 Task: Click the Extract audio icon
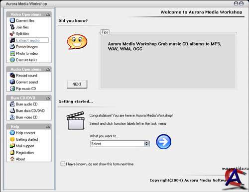12,40
